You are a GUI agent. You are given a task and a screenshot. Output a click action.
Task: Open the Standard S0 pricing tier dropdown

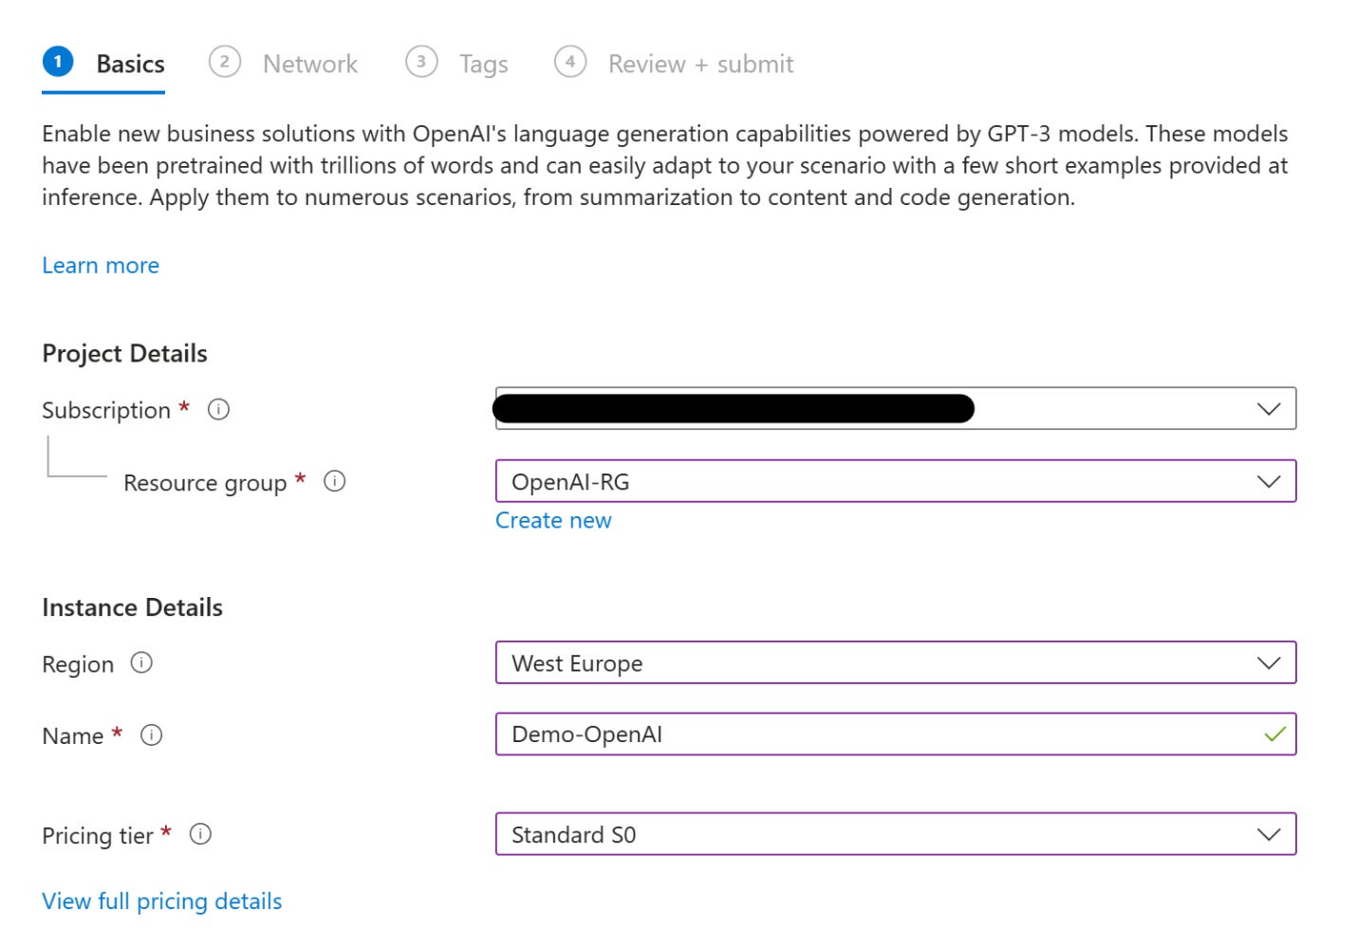pos(896,834)
